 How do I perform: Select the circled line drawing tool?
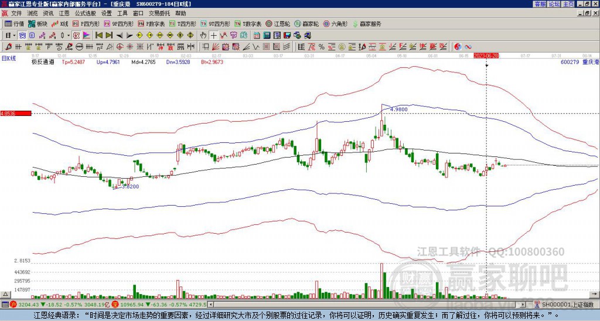78,47
